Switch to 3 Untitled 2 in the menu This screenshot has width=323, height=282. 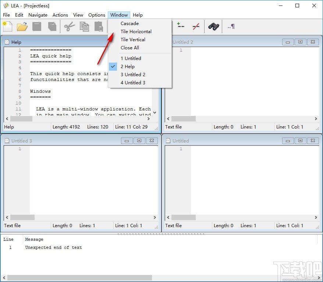coord(140,74)
